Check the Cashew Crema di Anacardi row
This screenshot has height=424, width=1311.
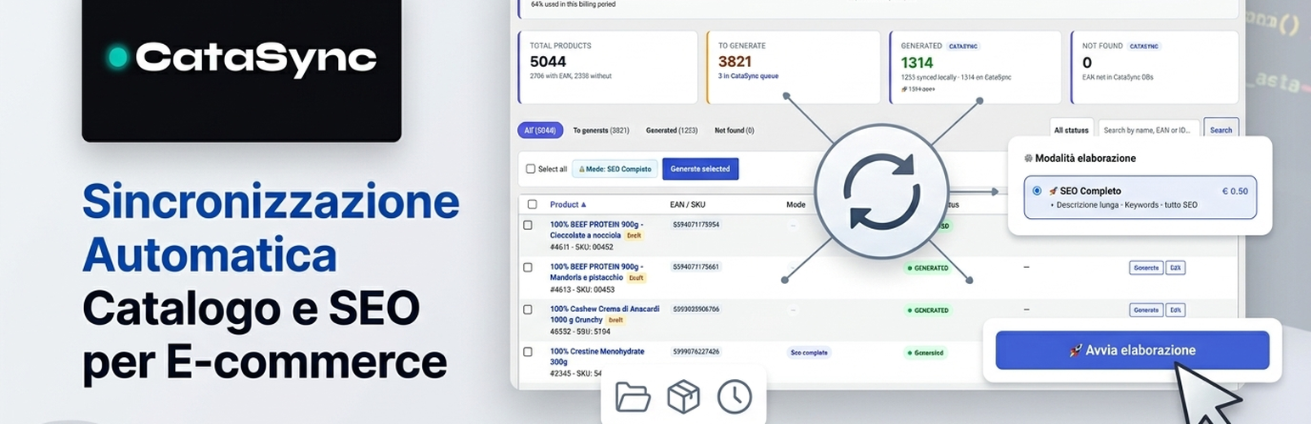coord(528,310)
